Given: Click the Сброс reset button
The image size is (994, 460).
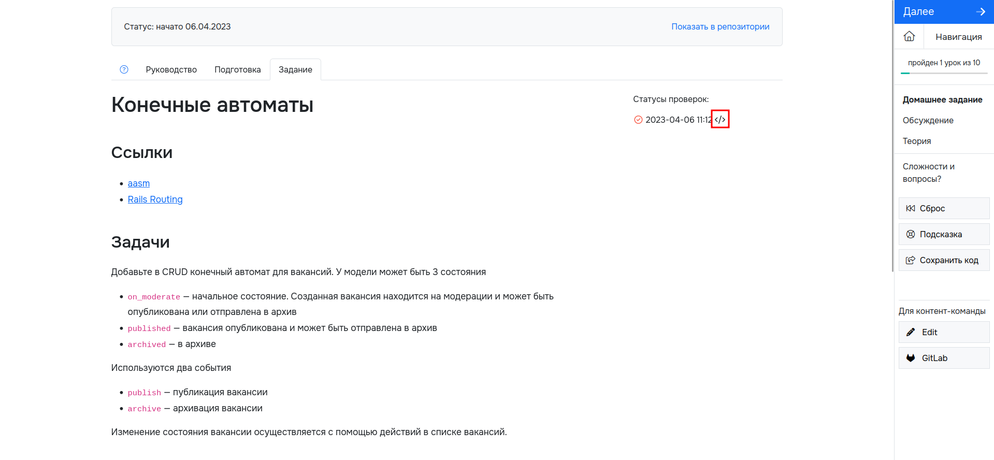Looking at the screenshot, I should 944,208.
